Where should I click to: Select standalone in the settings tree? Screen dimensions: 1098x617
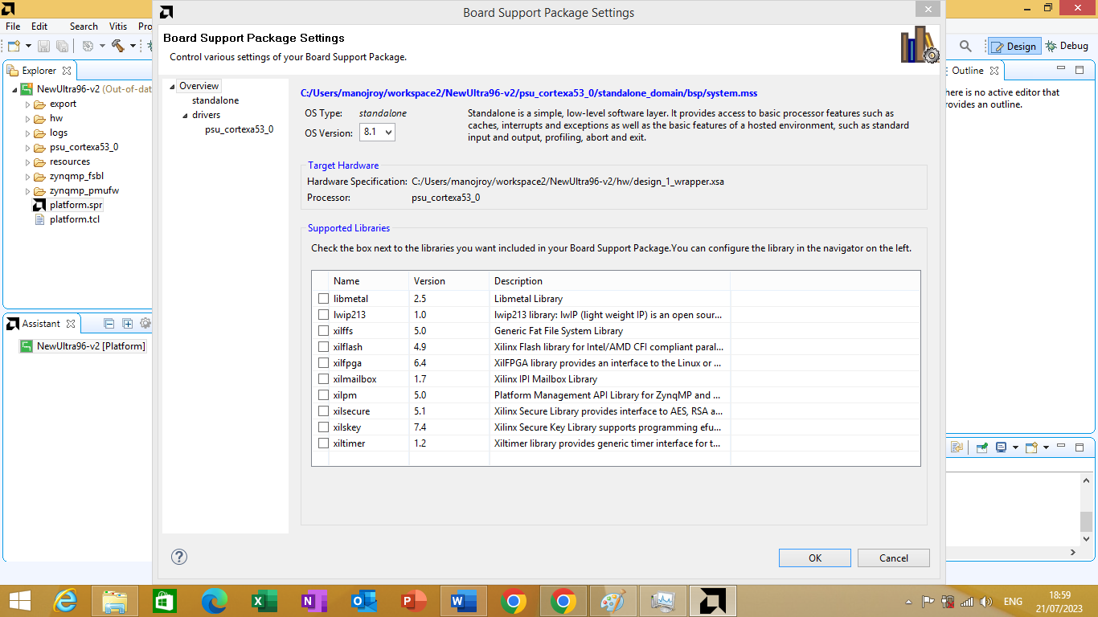coord(215,100)
